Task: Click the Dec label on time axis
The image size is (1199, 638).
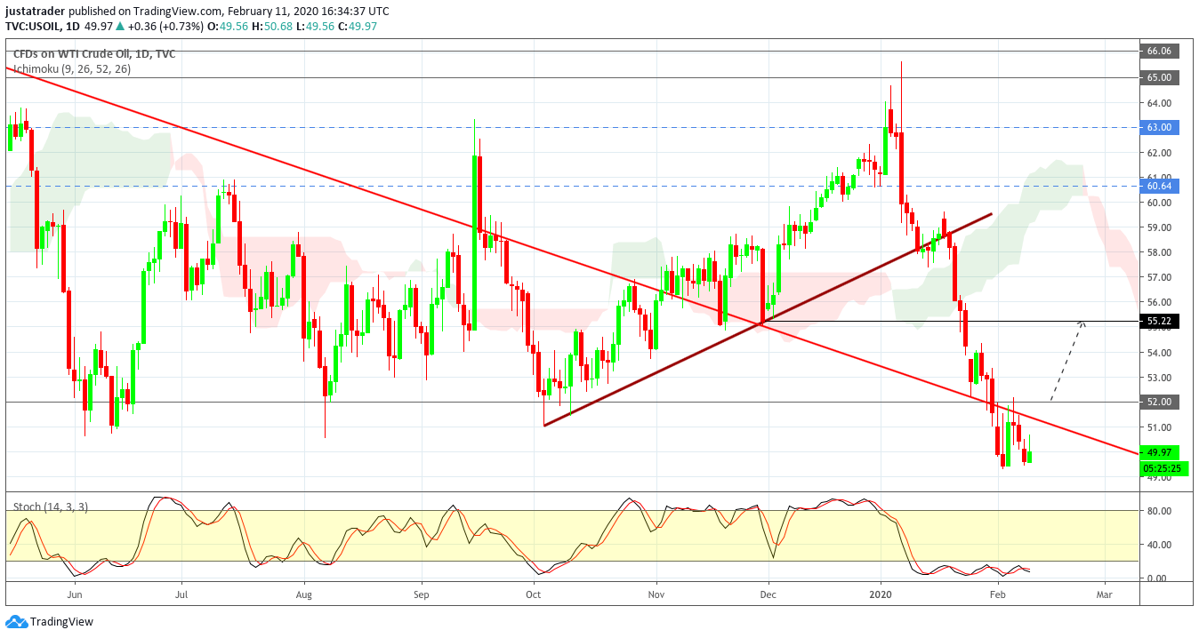Action: (768, 594)
